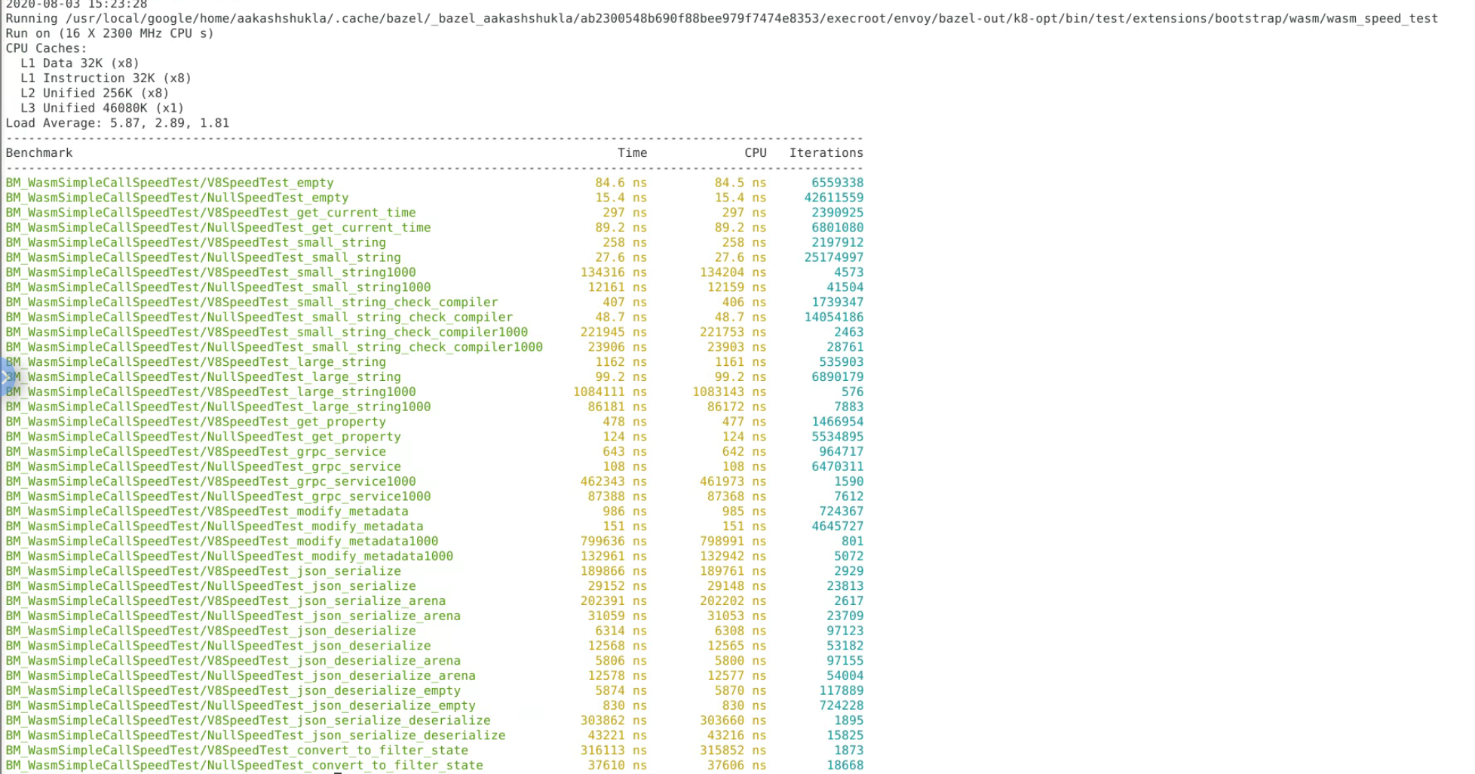Image resolution: width=1475 pixels, height=774 pixels.
Task: Select V8SpeedTest_json_serialize_deserialize benchmark name
Action: pyautogui.click(x=248, y=720)
